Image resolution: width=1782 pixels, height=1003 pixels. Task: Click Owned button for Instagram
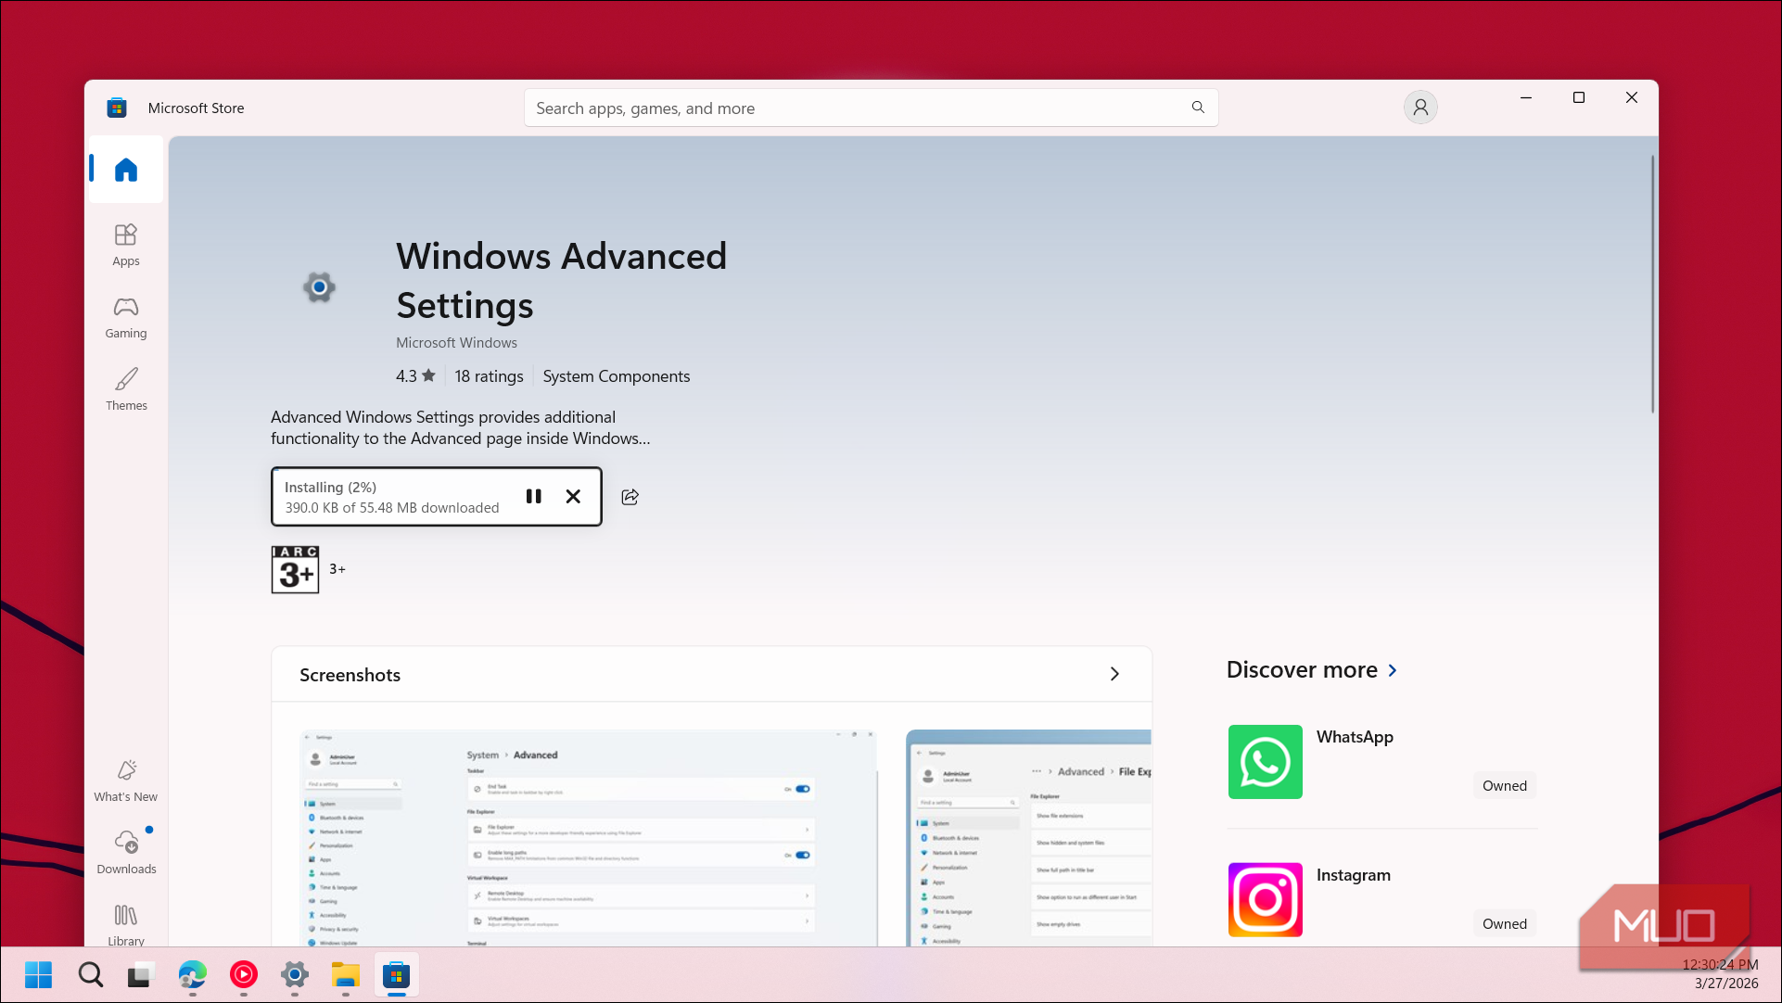coord(1504,924)
